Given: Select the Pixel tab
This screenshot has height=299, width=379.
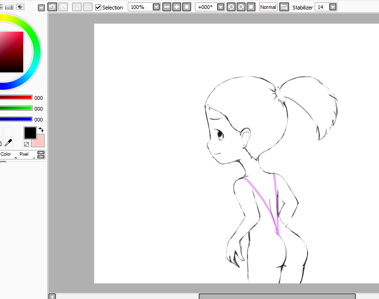Looking at the screenshot, I should (x=24, y=154).
